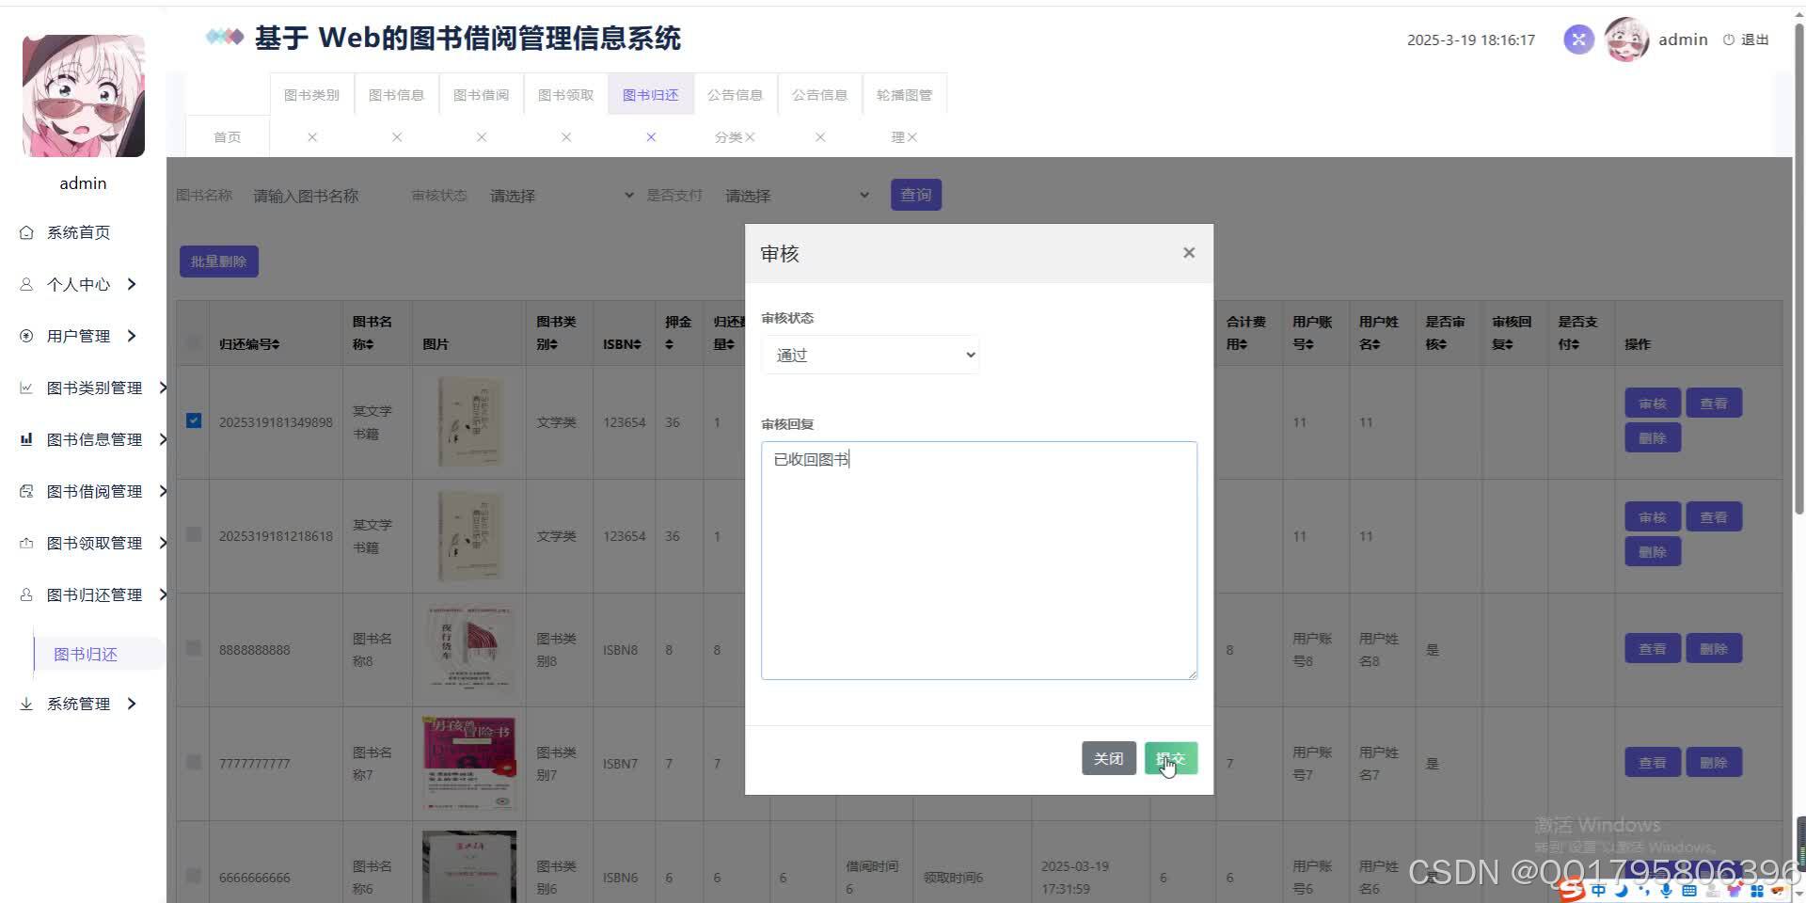The width and height of the screenshot is (1806, 903).
Task: Open 用户管理 via its sidebar icon
Action: coord(25,336)
